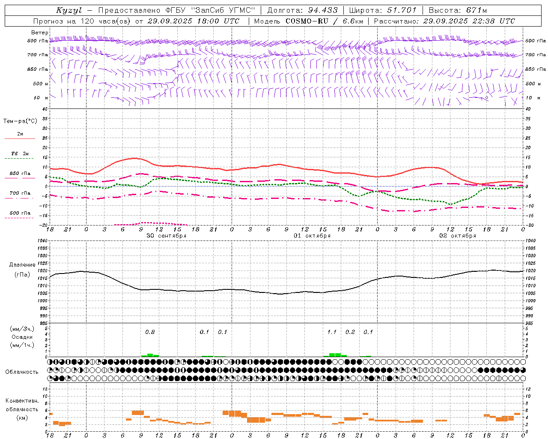Click the elevation text "Высота: 671м"
This screenshot has width=548, height=439.
coord(458,10)
